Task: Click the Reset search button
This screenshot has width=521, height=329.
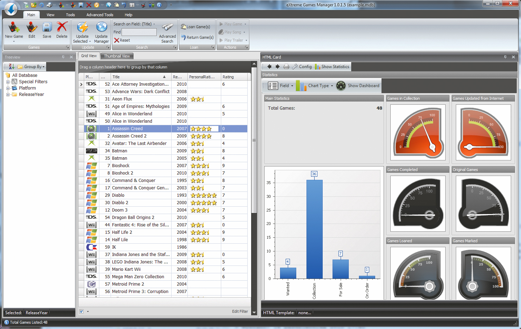Action: pyautogui.click(x=122, y=40)
